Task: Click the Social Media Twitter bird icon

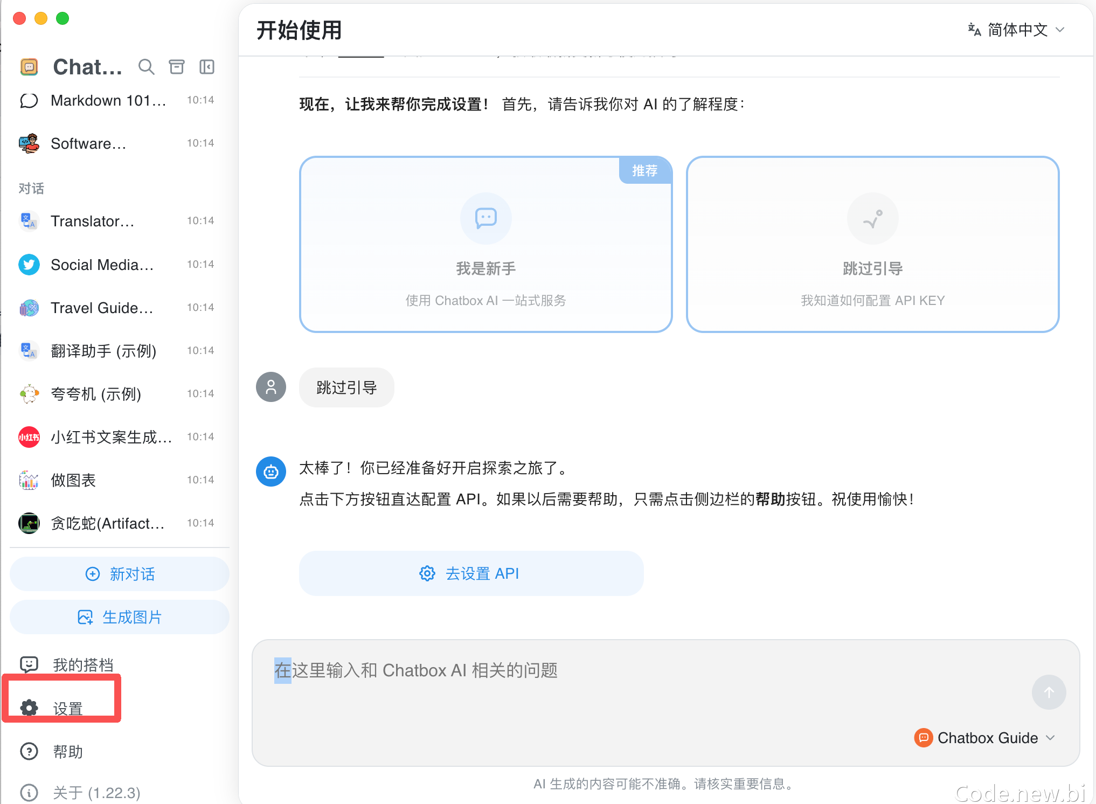Action: (x=29, y=265)
